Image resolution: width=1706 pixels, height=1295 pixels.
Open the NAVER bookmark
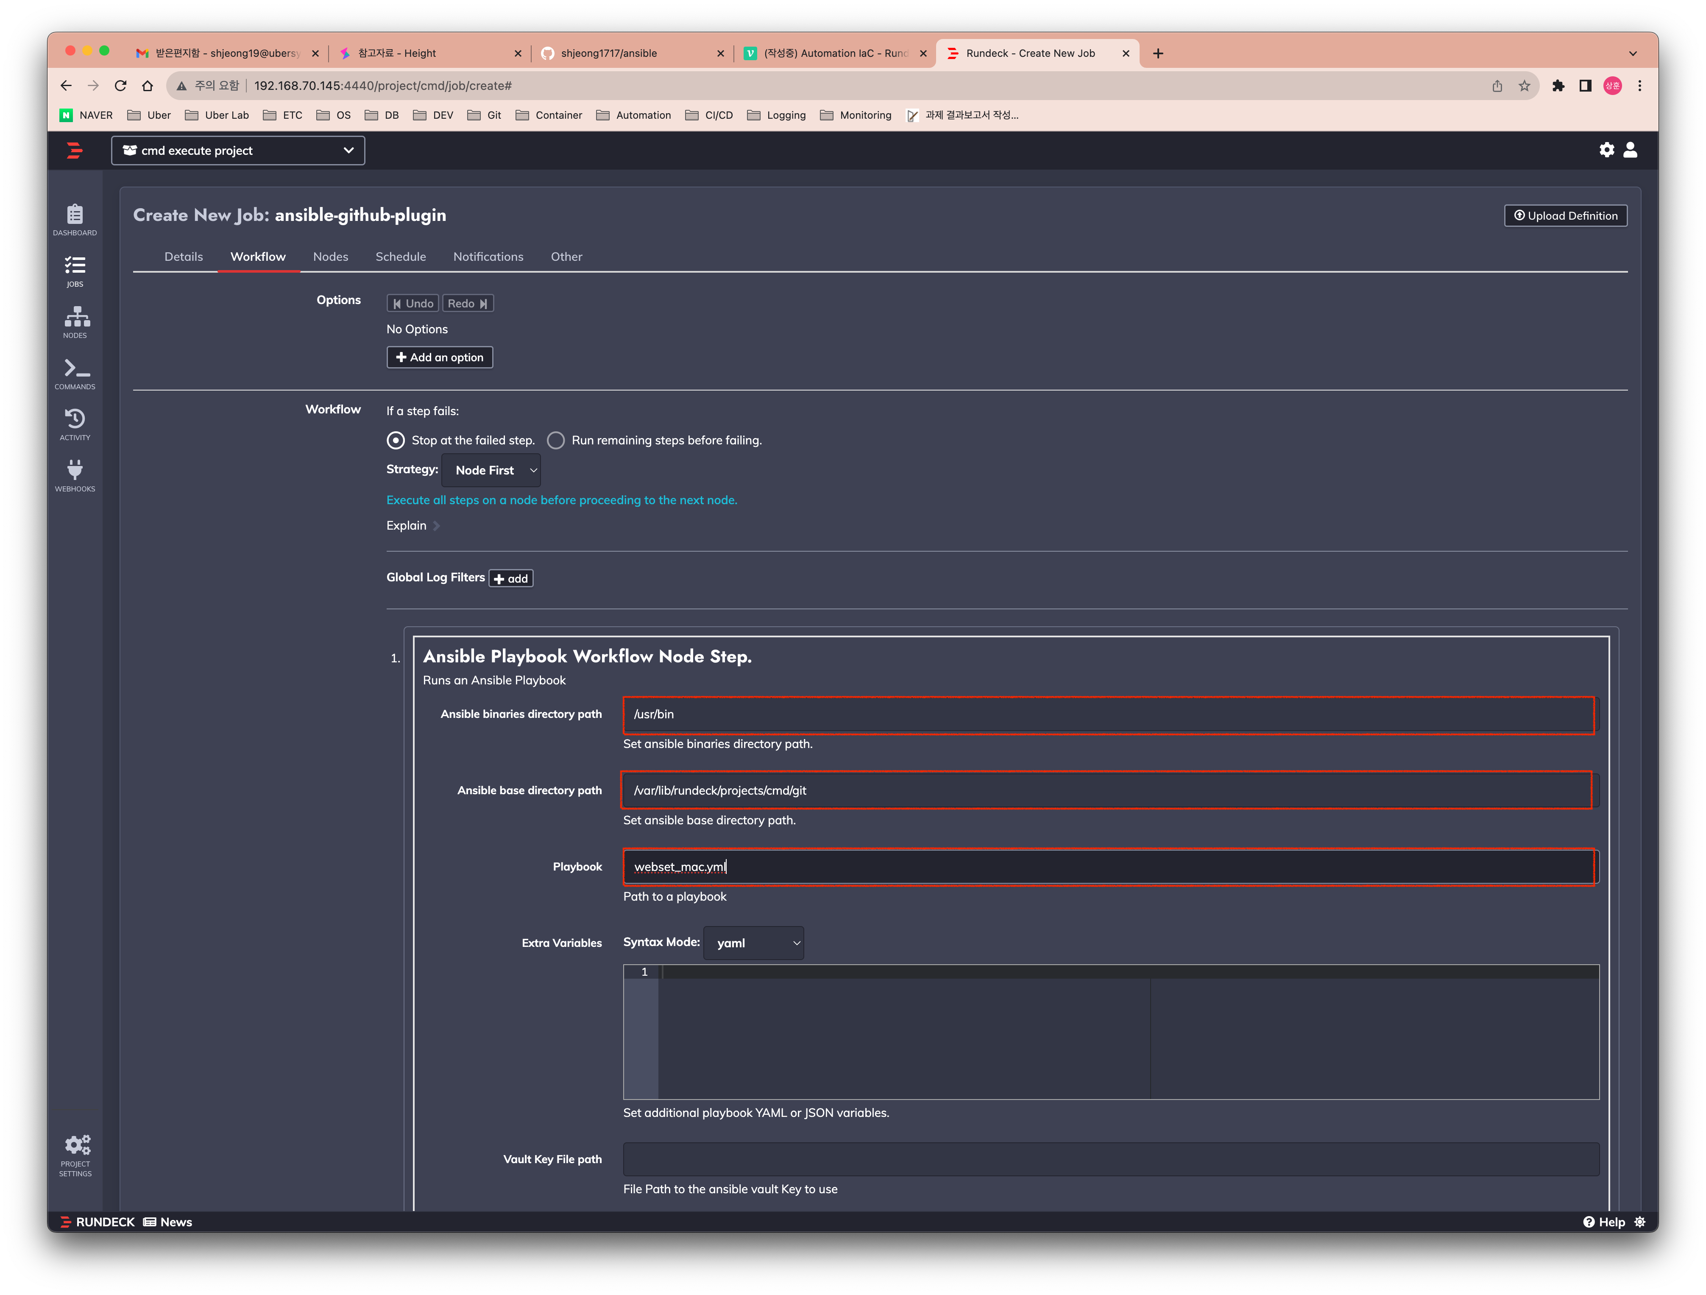coord(86,115)
